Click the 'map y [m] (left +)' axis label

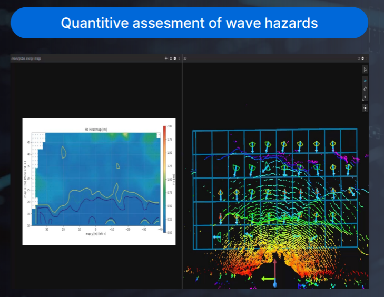(96, 234)
